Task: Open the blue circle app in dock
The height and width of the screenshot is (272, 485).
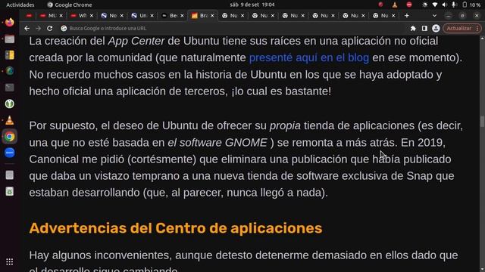Action: click(10, 153)
